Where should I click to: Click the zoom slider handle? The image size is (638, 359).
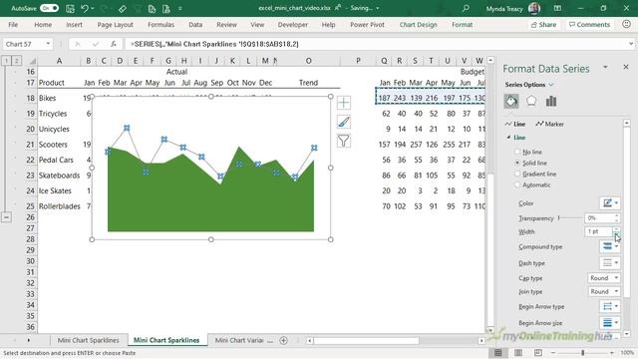point(582,353)
